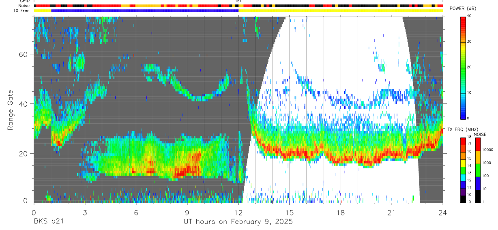Click the 18 tick on the UT hours axis
498x230 pixels.
pos(340,212)
